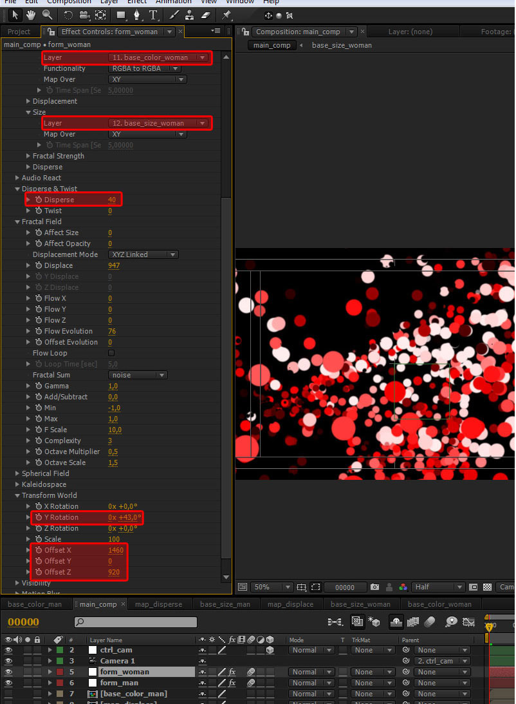
Task: Select the Puppet Pin tool
Action: [226, 15]
